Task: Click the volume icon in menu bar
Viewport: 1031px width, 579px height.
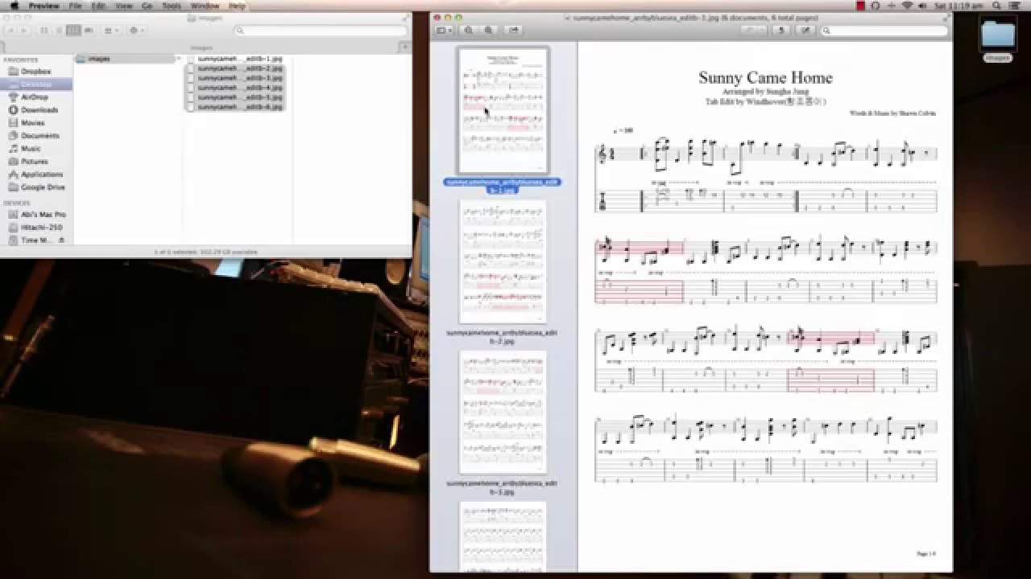Action: pos(923,6)
